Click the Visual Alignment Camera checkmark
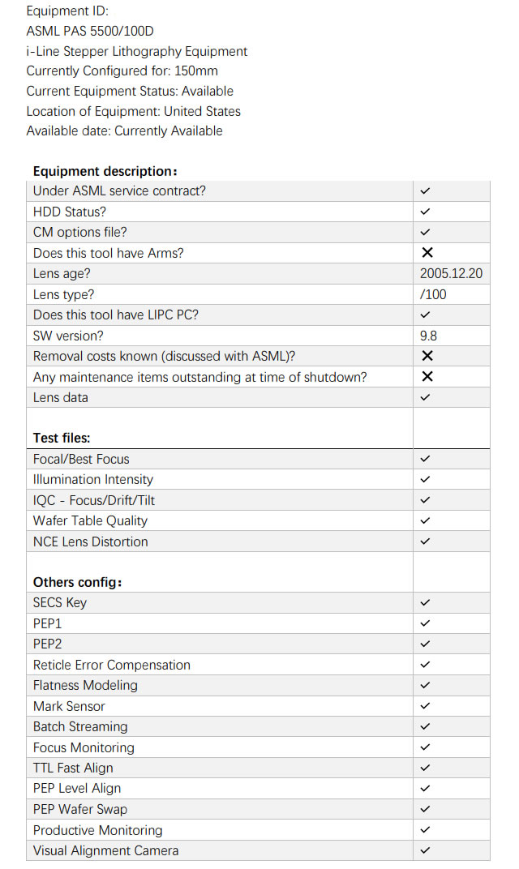The height and width of the screenshot is (869, 519). coord(425,850)
